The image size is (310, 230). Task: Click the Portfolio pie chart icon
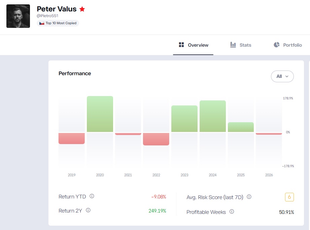point(277,45)
